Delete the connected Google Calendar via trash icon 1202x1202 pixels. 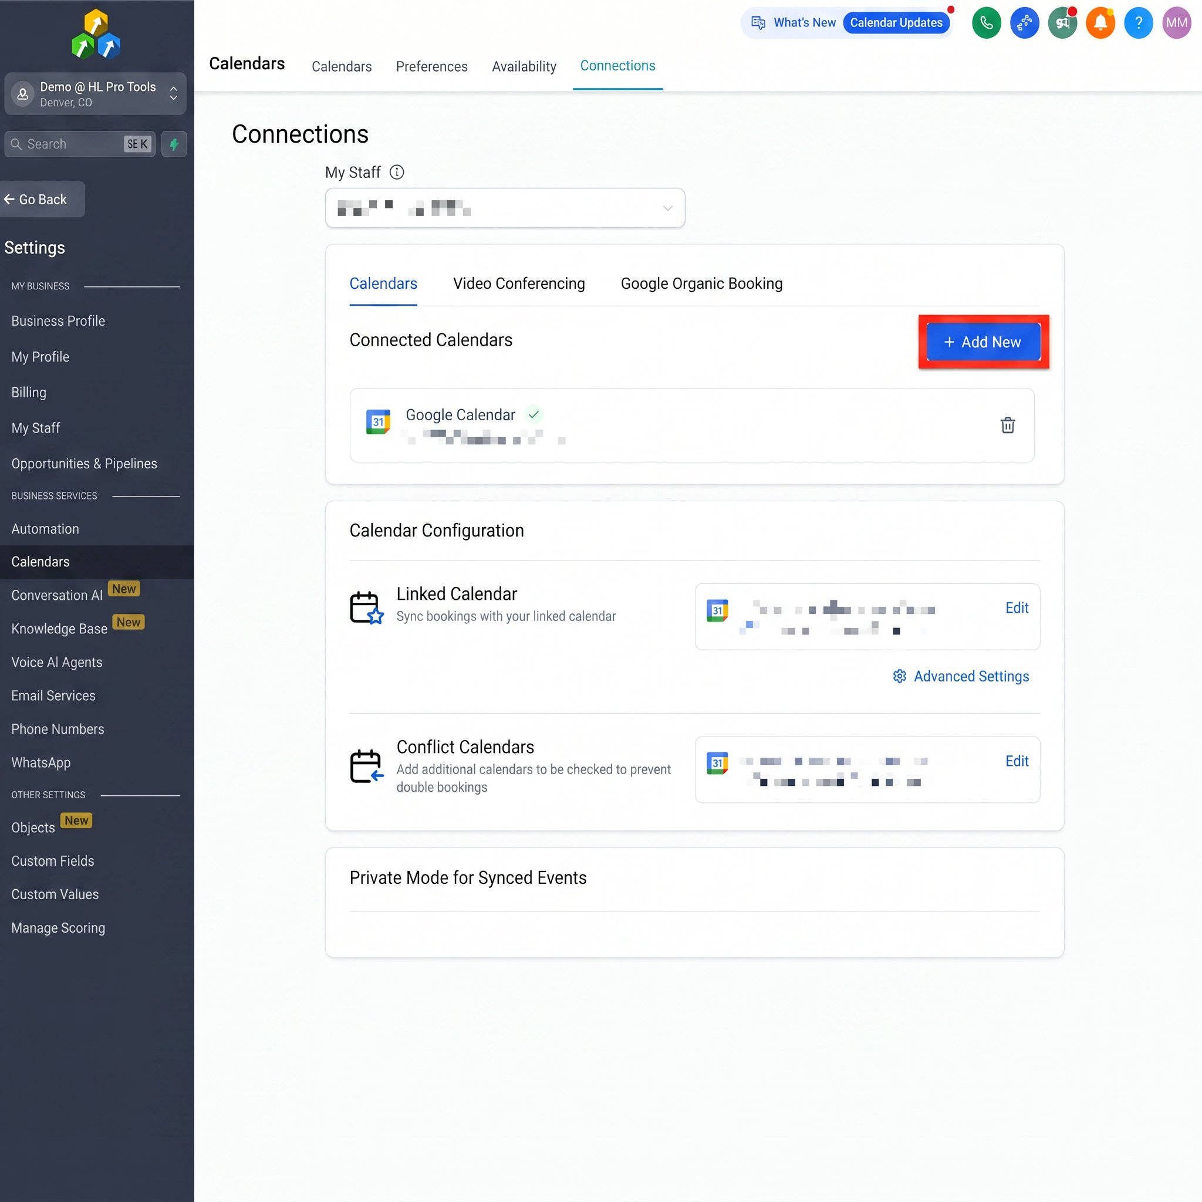tap(1007, 425)
